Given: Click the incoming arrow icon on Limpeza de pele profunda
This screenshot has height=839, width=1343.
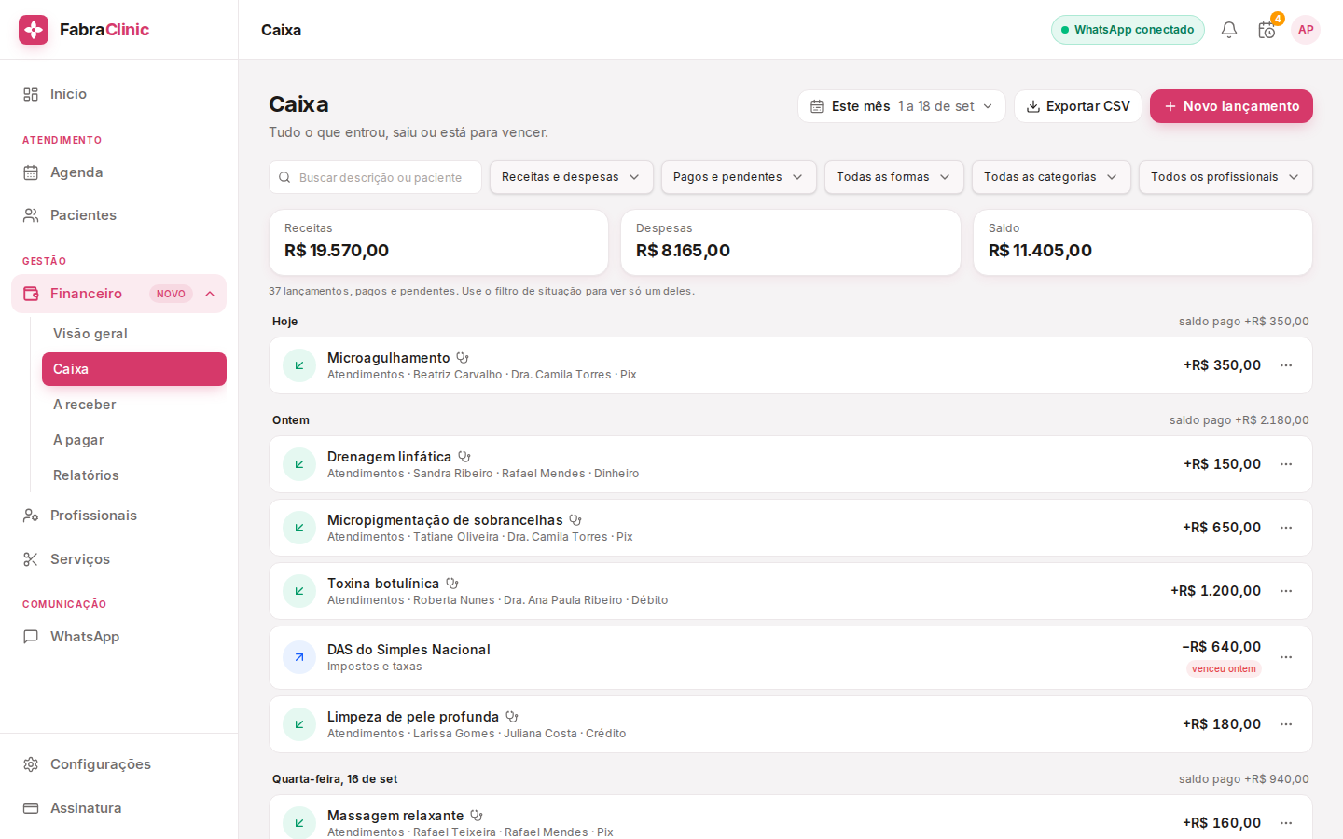Looking at the screenshot, I should pos(299,724).
